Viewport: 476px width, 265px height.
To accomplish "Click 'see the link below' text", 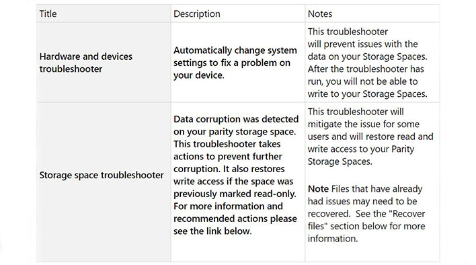I will click(212, 231).
